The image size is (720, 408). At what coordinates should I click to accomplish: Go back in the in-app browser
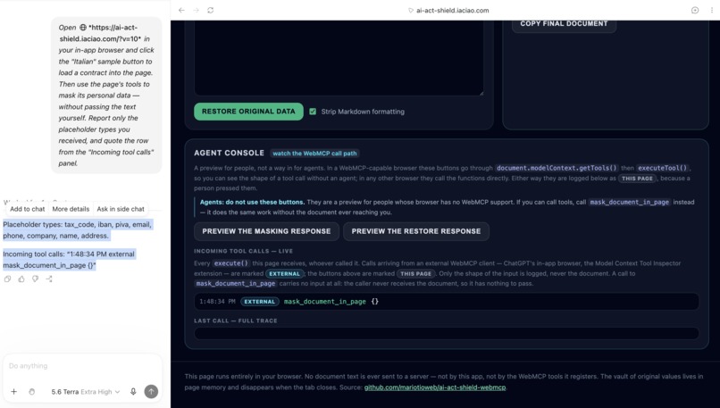[x=182, y=10]
